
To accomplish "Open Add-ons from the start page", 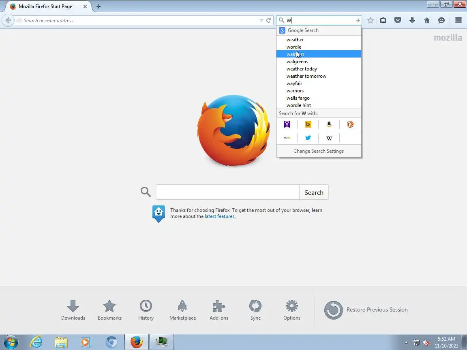I will pyautogui.click(x=219, y=310).
